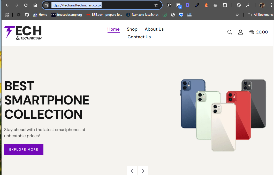The width and height of the screenshot is (274, 175).
Task: Go to the About Us page
Action: pyautogui.click(x=154, y=29)
